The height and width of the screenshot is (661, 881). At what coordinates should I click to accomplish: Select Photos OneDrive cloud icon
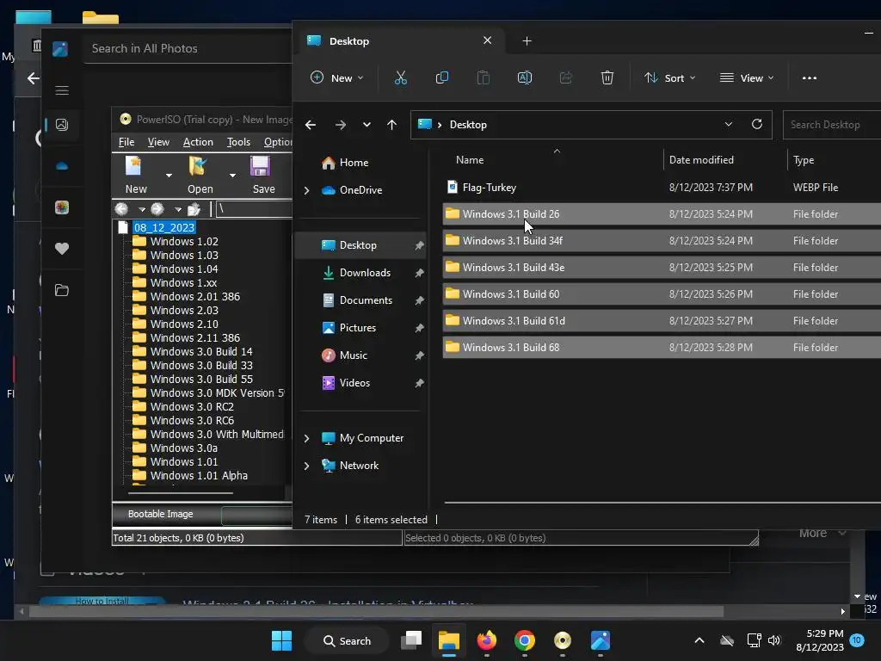tap(62, 166)
